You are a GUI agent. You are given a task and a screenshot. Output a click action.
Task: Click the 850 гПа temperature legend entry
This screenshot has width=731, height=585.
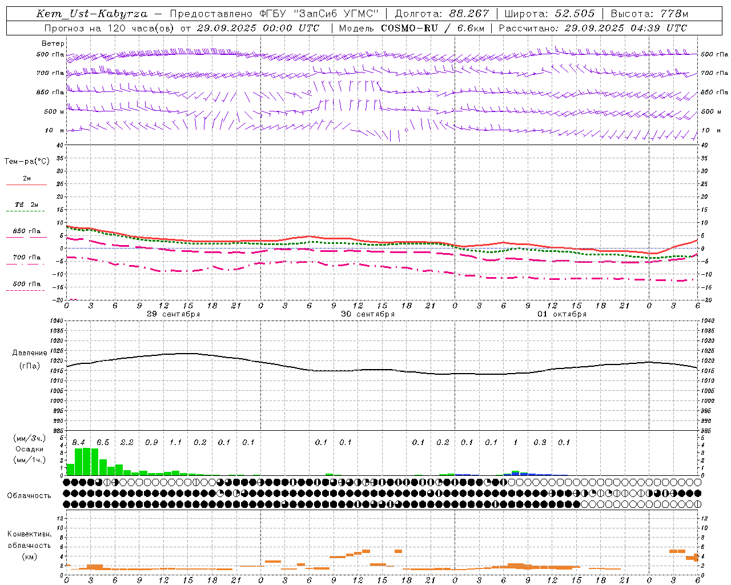(26, 231)
